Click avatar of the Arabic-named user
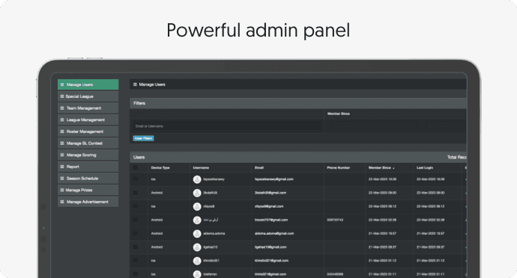Image resolution: width=517 pixels, height=278 pixels. (197, 220)
